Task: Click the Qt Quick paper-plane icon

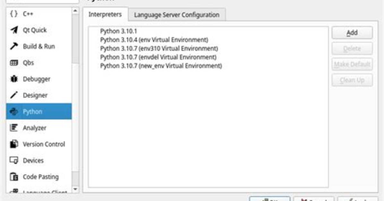Action: (x=14, y=30)
